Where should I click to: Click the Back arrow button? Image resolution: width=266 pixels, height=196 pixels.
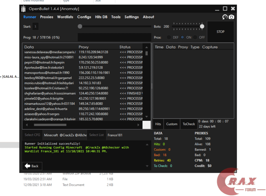(x=32, y=166)
